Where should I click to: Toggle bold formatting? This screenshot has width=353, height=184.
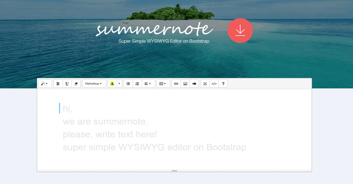(x=58, y=83)
